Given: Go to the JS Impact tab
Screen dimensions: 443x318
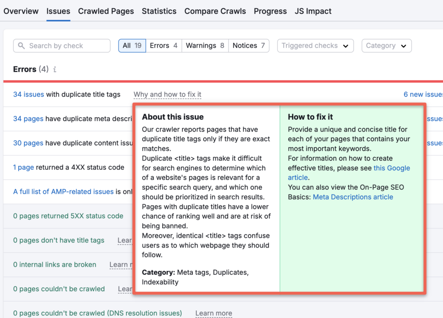Looking at the screenshot, I should click(x=313, y=11).
